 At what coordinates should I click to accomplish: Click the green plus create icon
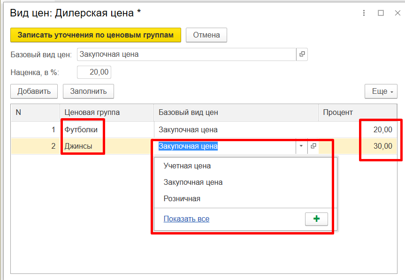tap(316, 219)
